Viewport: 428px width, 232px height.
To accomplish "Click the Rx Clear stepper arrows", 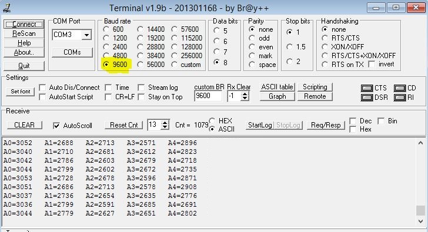I will tap(245, 96).
